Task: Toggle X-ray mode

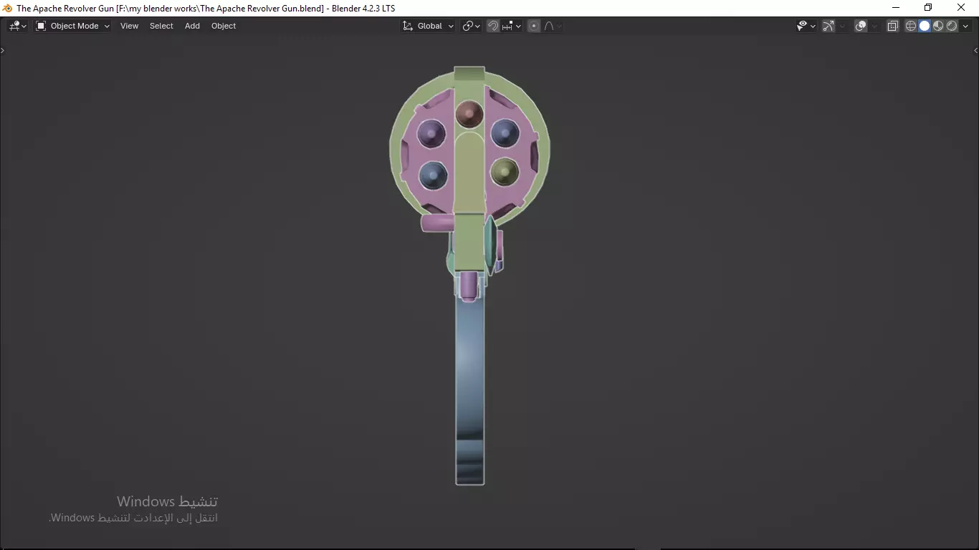Action: 892,26
